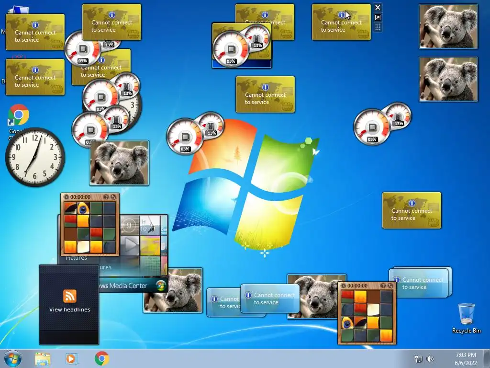Click the Media Center title label
The width and height of the screenshot is (490, 368).
pyautogui.click(x=123, y=286)
